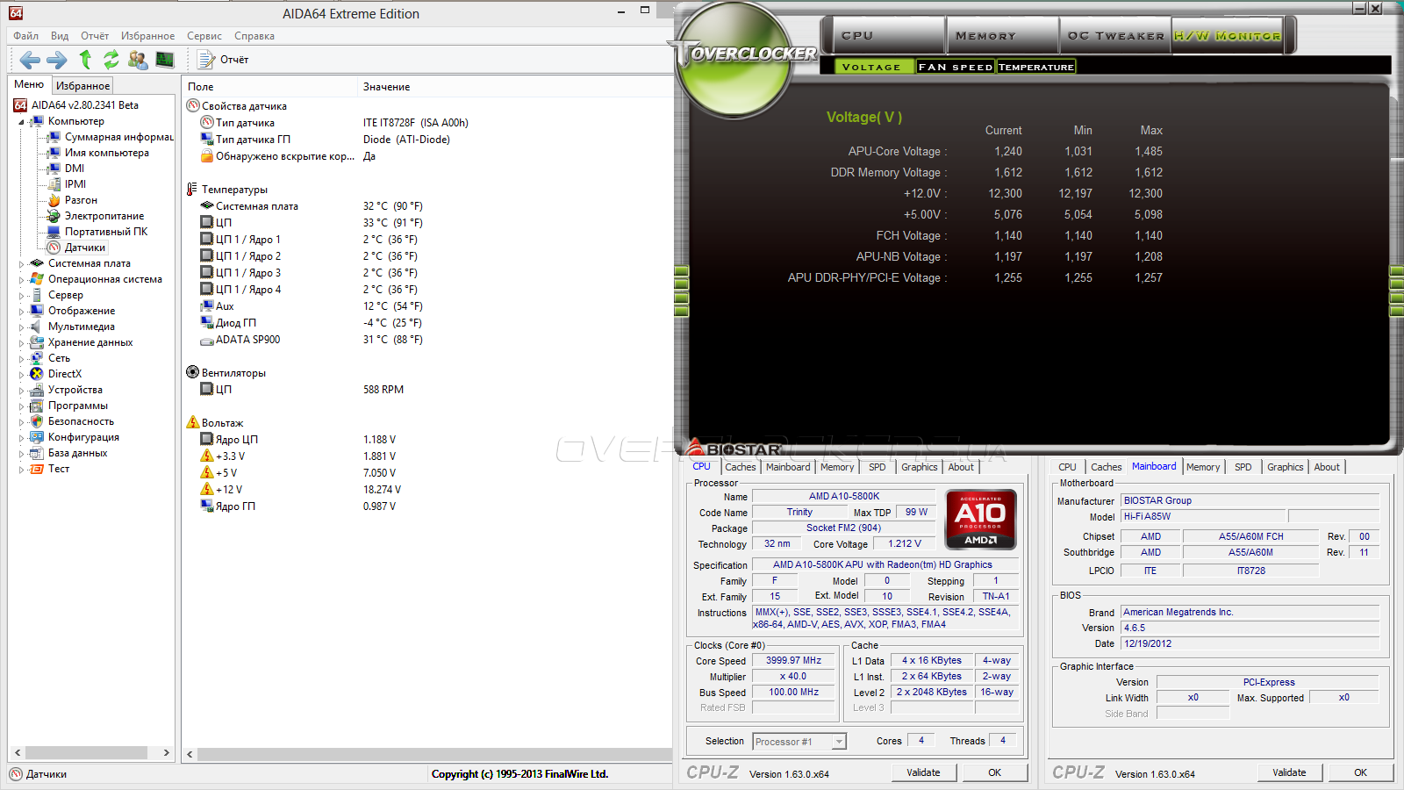Screen dimensions: 1404x790
Task: Select the Temperature sub-tab in TOverclocker
Action: (x=1036, y=67)
